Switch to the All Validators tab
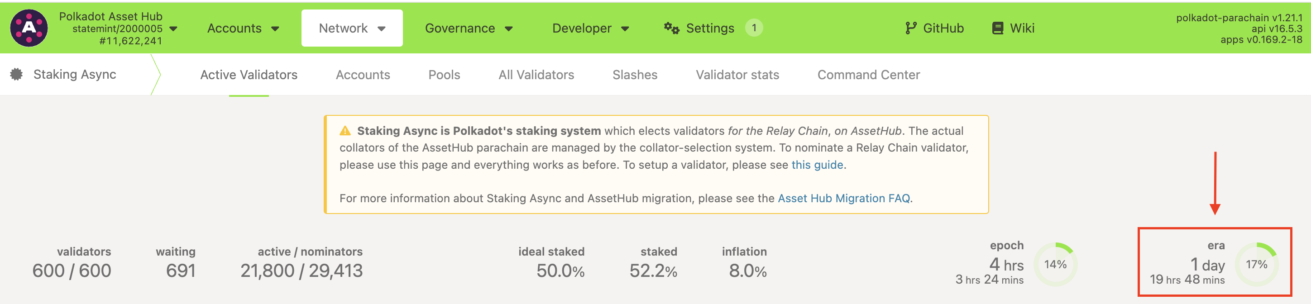The image size is (1311, 304). coord(536,75)
